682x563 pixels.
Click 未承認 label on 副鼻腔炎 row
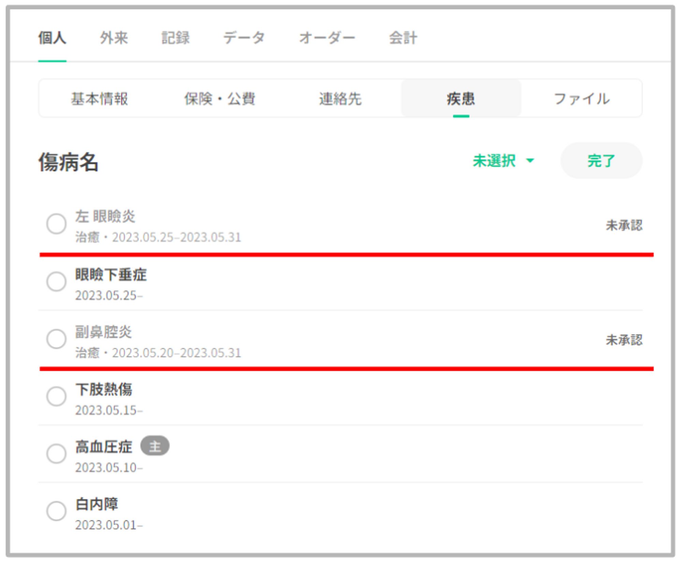coord(624,340)
